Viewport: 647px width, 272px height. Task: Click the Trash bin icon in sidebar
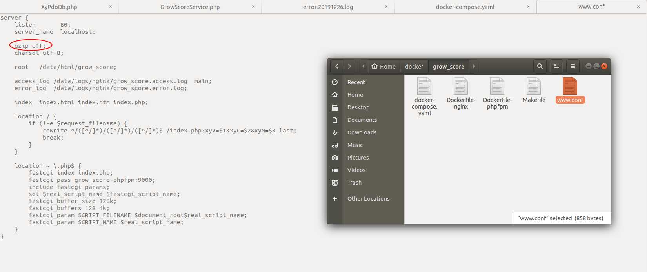(x=334, y=183)
